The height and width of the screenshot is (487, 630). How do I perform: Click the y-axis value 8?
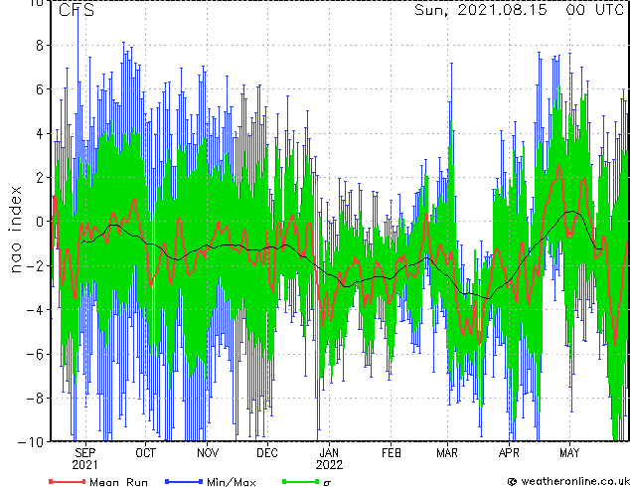click(40, 46)
